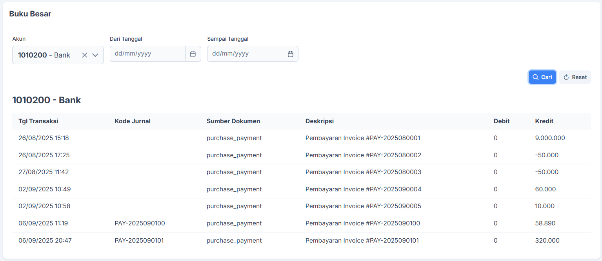Screen dimensions: 602x261
Task: Clear the selected Akun with X icon
Action: [84, 55]
